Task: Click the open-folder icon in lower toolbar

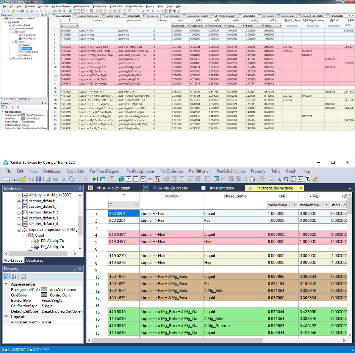Action: pos(23,179)
